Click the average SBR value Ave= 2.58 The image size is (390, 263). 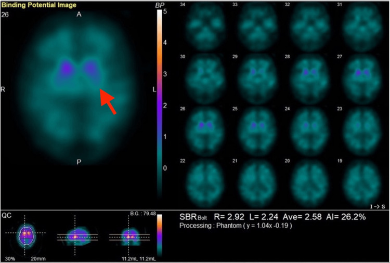click(x=302, y=217)
